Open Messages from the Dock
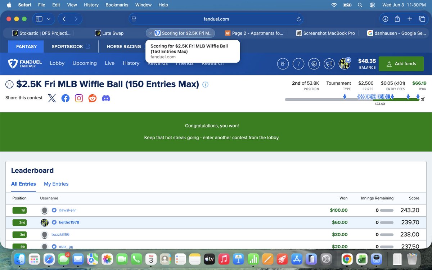 64,259
